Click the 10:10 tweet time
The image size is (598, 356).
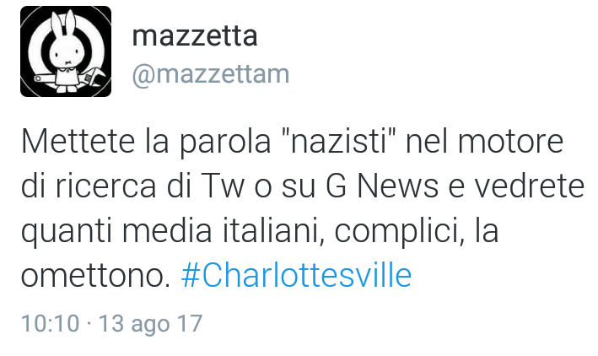click(51, 323)
